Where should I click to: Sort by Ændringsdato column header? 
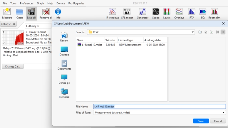tap(155, 40)
